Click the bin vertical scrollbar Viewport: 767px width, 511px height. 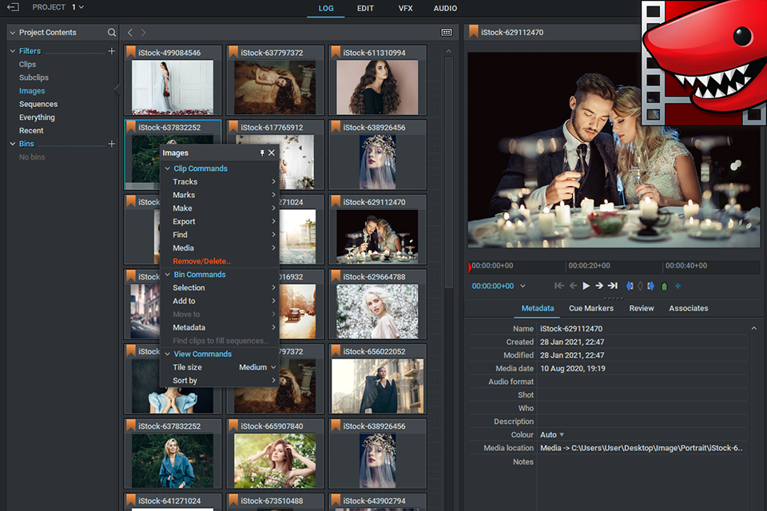[448, 173]
